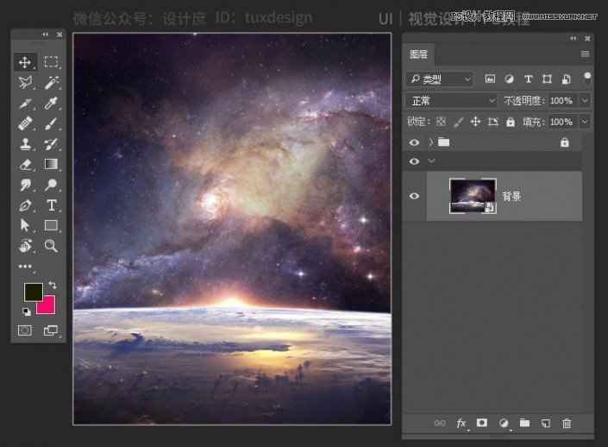The width and height of the screenshot is (608, 447).
Task: Add a layer style with fx
Action: (x=461, y=423)
